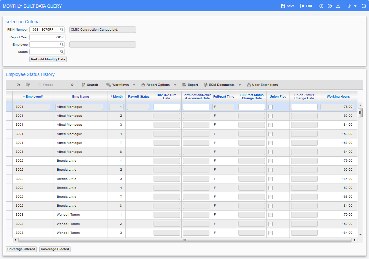Open Month lookup magnifier
Image resolution: width=369 pixels, height=259 pixels.
(x=62, y=52)
